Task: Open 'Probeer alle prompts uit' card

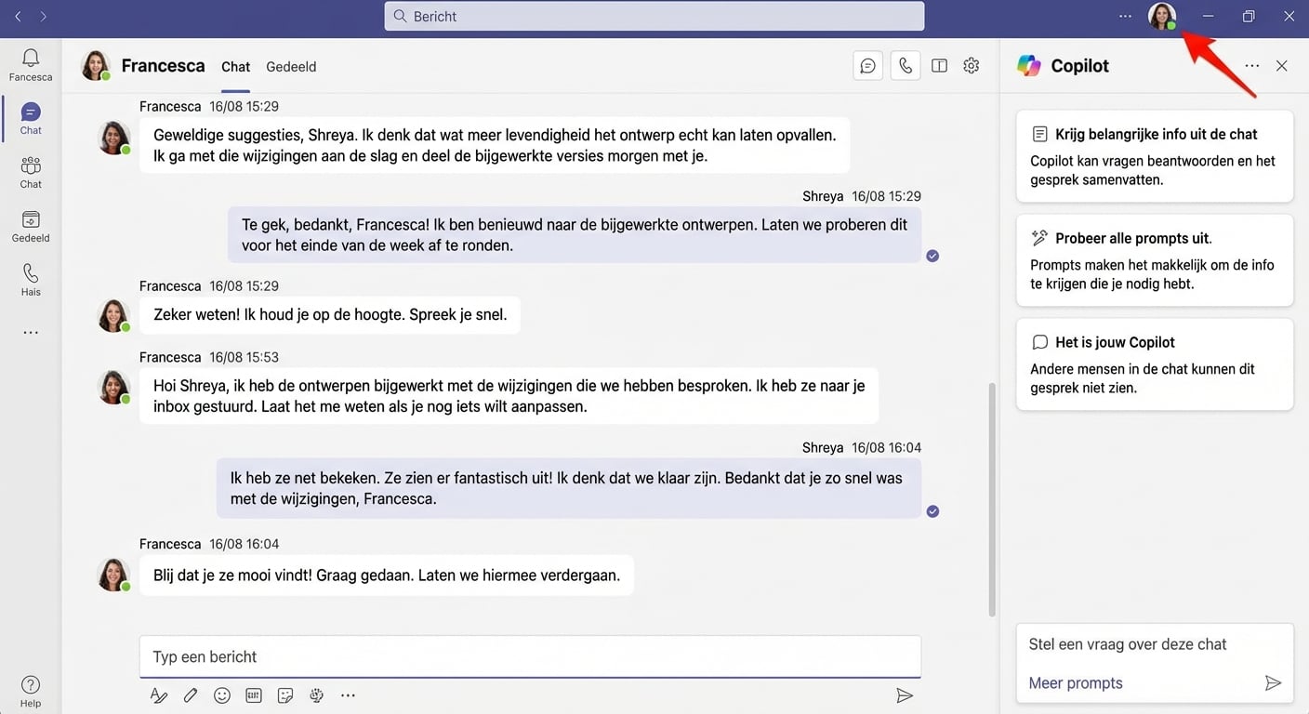Action: coord(1154,260)
